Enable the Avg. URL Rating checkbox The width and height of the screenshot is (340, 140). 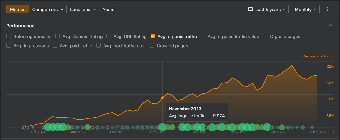[x=109, y=36]
